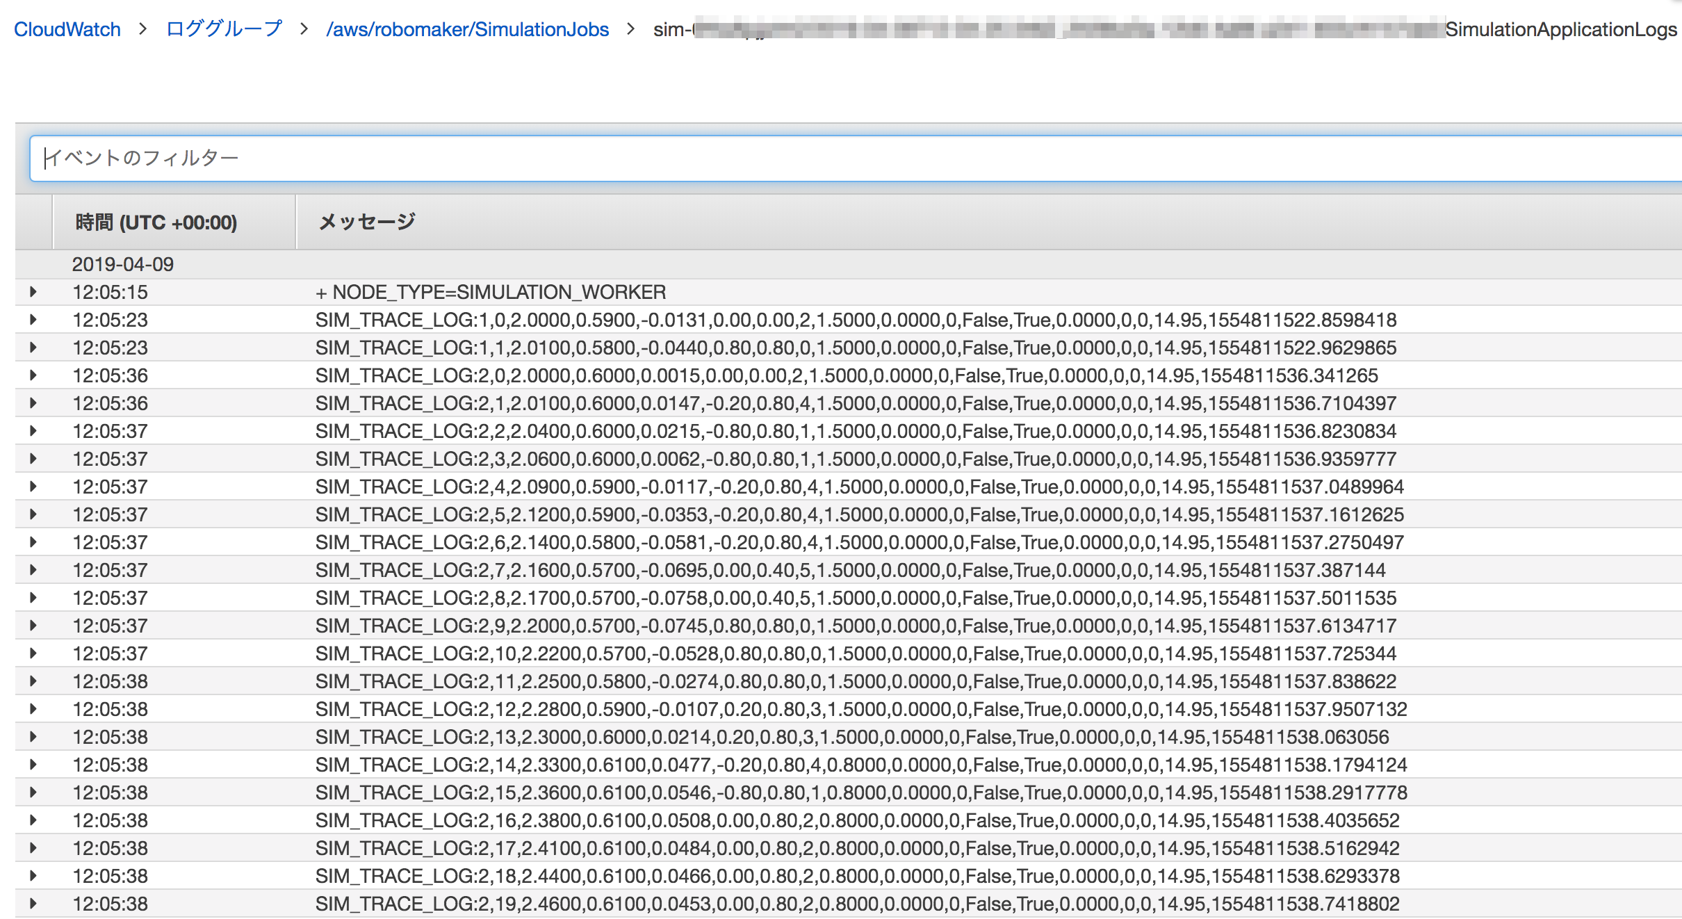Open the CloudWatch breadcrumb link

67,29
